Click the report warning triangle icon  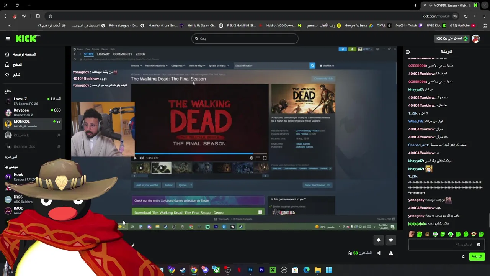(x=391, y=253)
